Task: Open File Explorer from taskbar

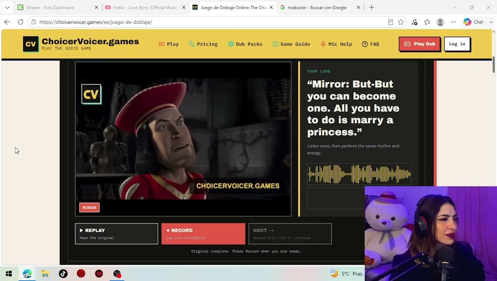Action: point(45,274)
